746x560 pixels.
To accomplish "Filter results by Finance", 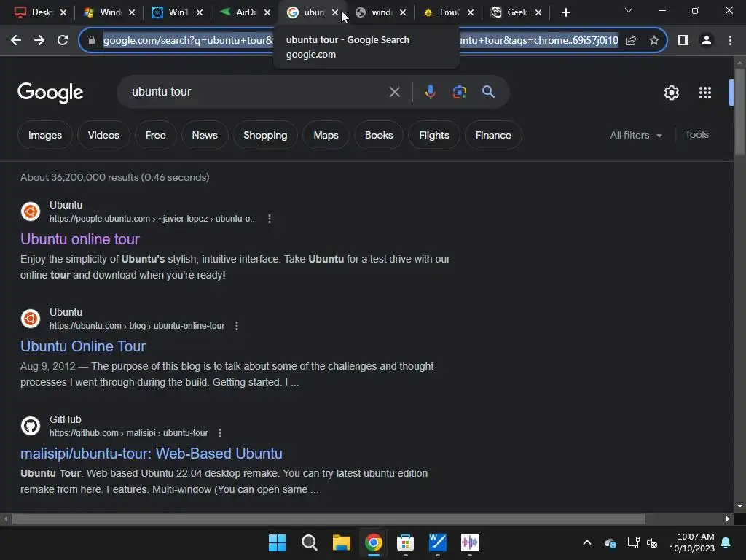I will 493,135.
